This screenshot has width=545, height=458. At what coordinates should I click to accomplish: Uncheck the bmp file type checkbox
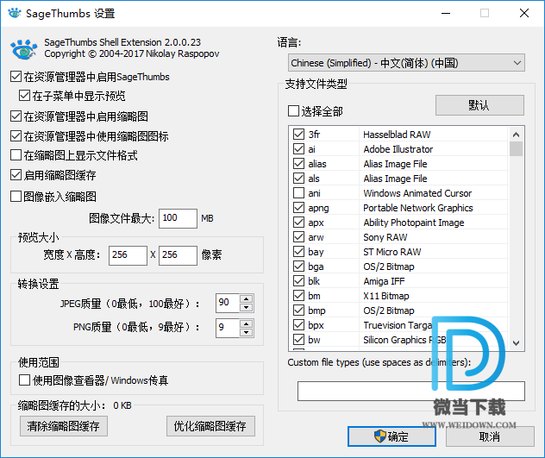[x=298, y=311]
